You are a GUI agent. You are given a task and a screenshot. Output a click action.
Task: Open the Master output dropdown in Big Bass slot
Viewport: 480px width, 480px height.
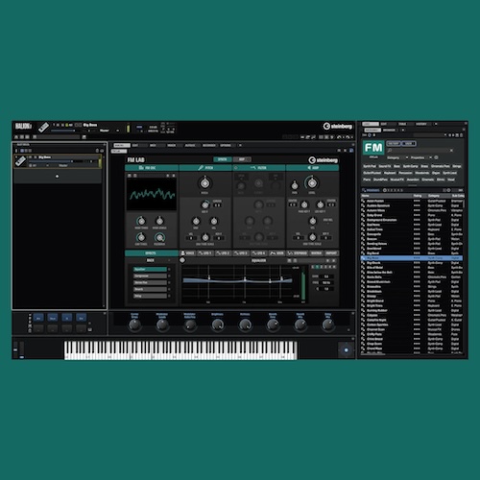63,165
